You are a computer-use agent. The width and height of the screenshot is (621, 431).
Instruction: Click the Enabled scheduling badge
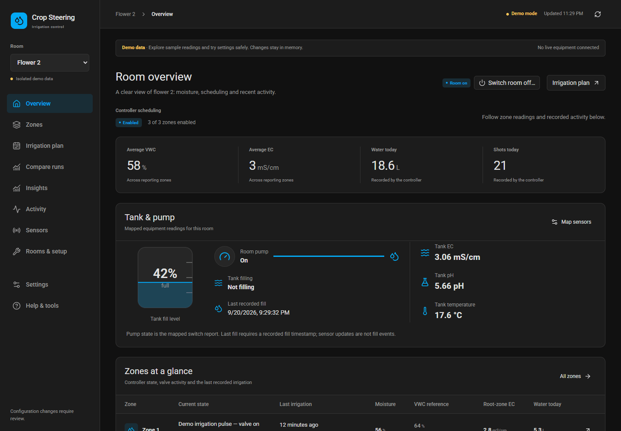(x=129, y=122)
